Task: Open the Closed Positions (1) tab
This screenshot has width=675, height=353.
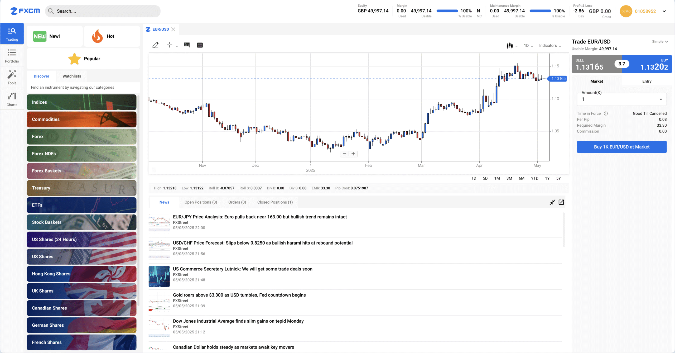Action: pyautogui.click(x=275, y=202)
